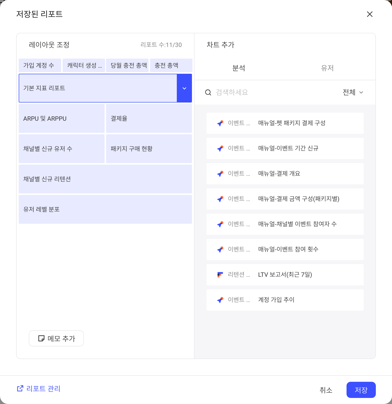Select the 채널별 신규 유저 수 block
This screenshot has height=404, width=392.
pyautogui.click(x=62, y=149)
